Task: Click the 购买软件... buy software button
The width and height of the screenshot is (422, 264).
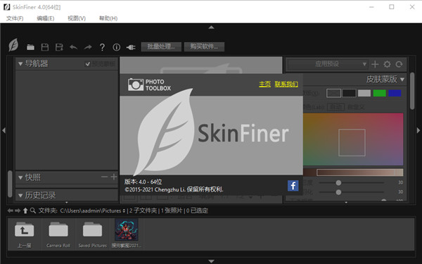Action: 204,46
